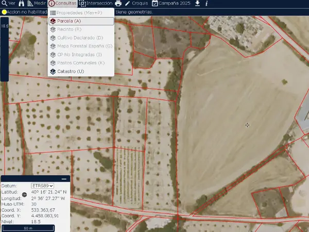Minimize the coordinates info panel
This screenshot has height=232, width=309.
(x=64, y=179)
